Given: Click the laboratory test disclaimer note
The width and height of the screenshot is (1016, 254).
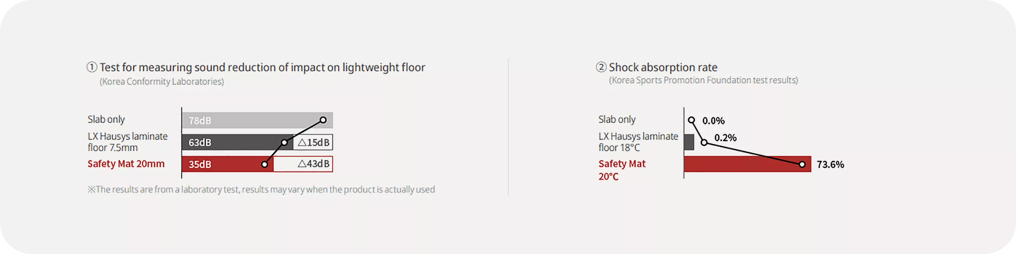Looking at the screenshot, I should coord(261,189).
